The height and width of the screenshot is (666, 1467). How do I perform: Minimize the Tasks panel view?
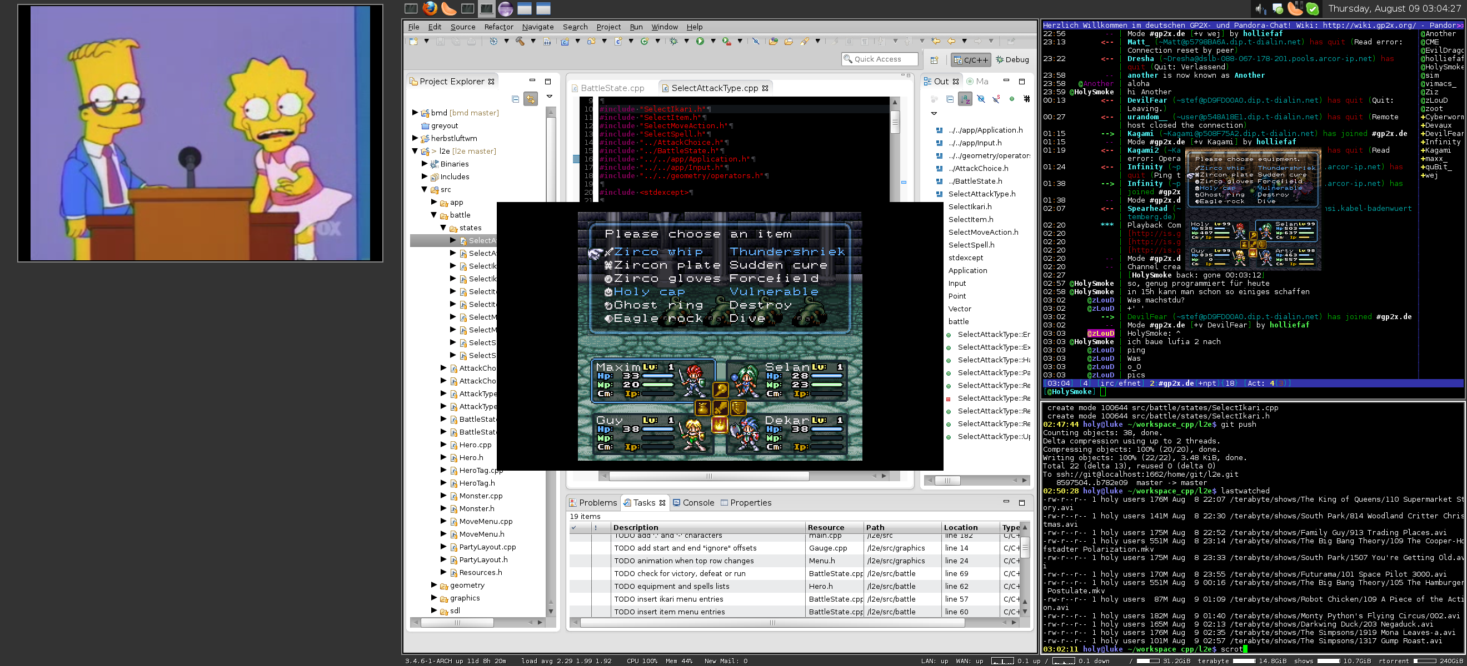[1006, 502]
